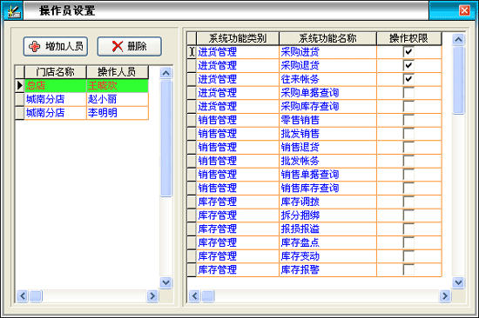The image size is (479, 318).
Task: Click the 系统功能类别 column header
Action: [238, 38]
